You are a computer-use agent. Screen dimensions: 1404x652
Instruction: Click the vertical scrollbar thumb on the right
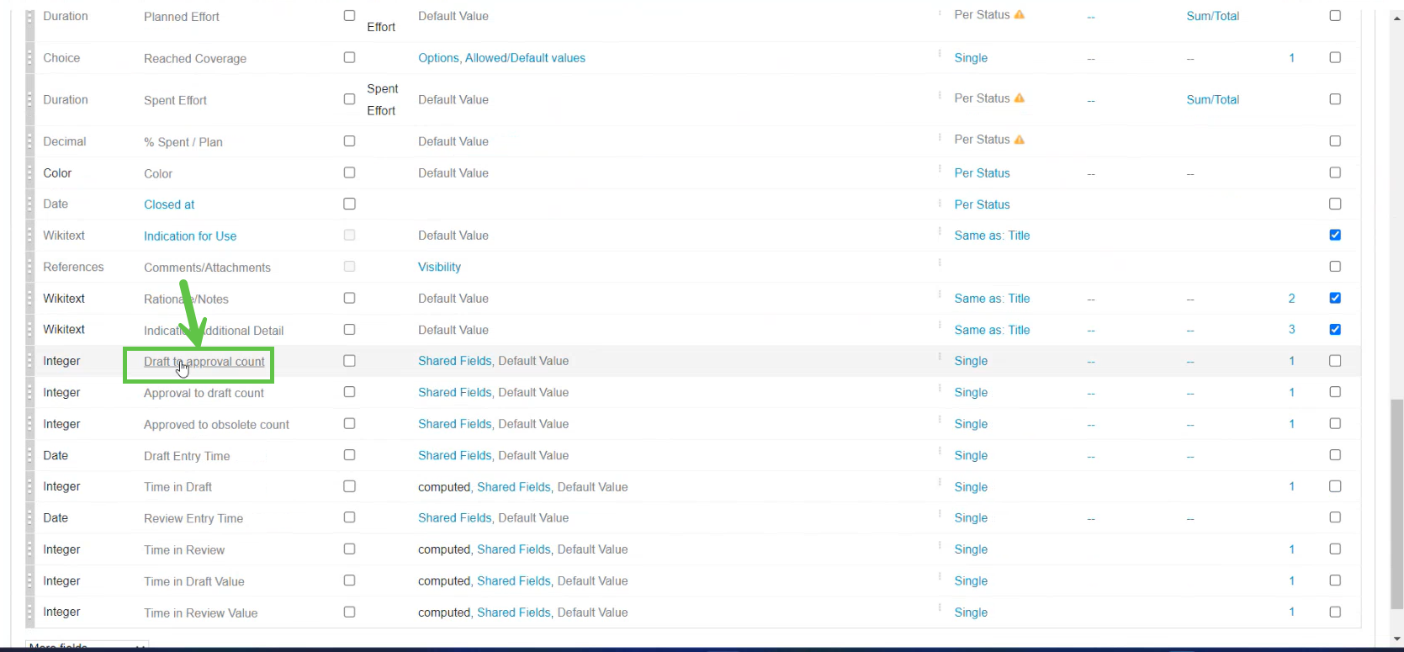pyautogui.click(x=1396, y=503)
